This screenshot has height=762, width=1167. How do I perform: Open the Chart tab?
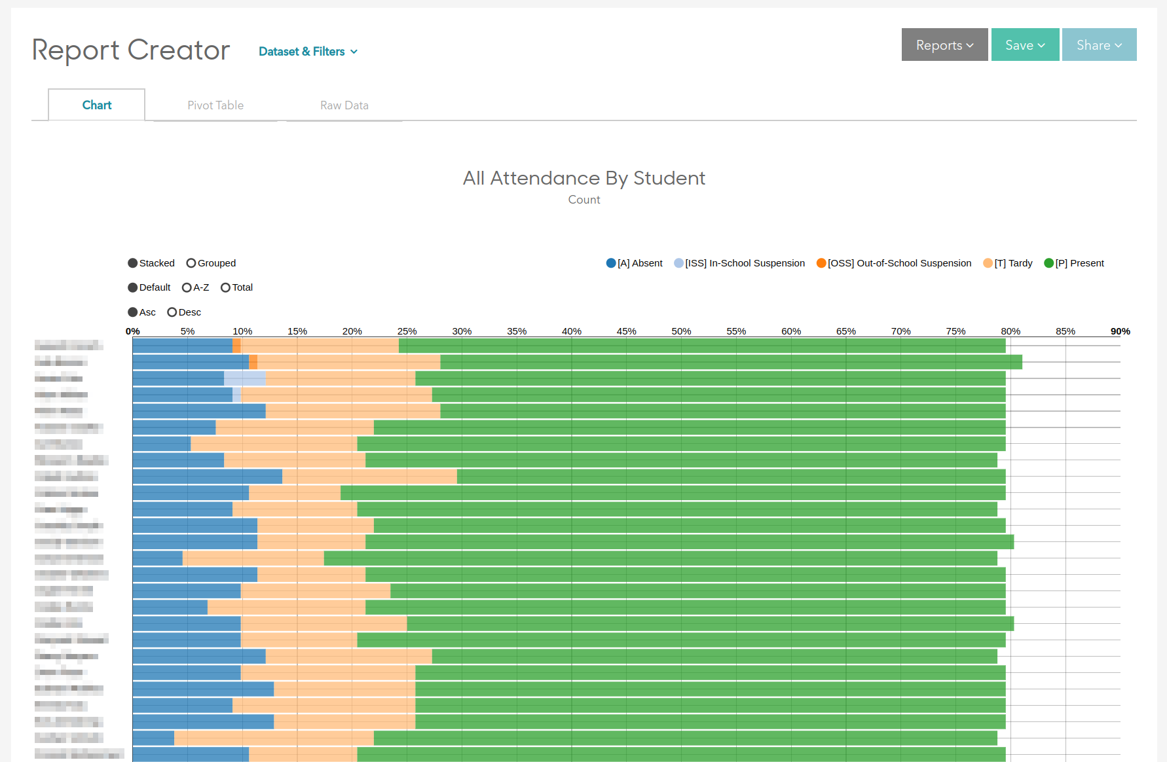pyautogui.click(x=97, y=105)
